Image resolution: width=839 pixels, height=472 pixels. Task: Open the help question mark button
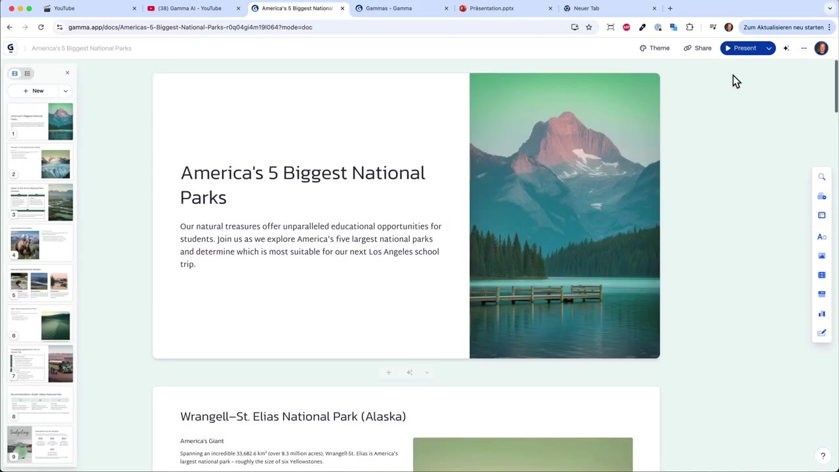coord(823,456)
